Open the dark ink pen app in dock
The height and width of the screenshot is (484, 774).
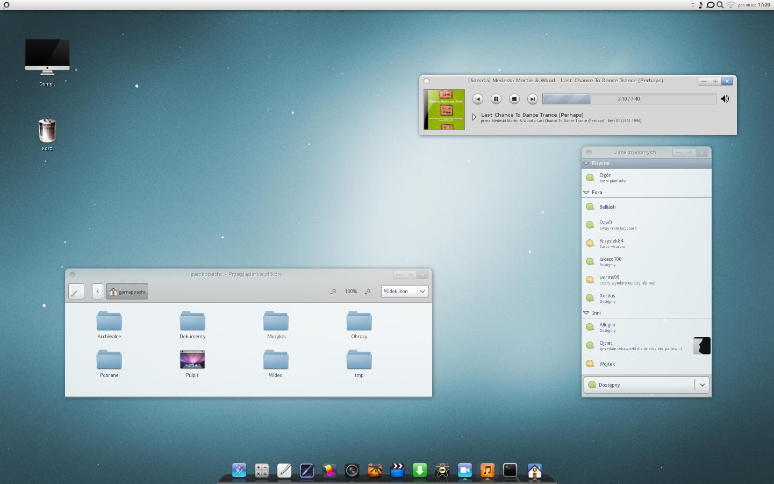click(x=307, y=471)
